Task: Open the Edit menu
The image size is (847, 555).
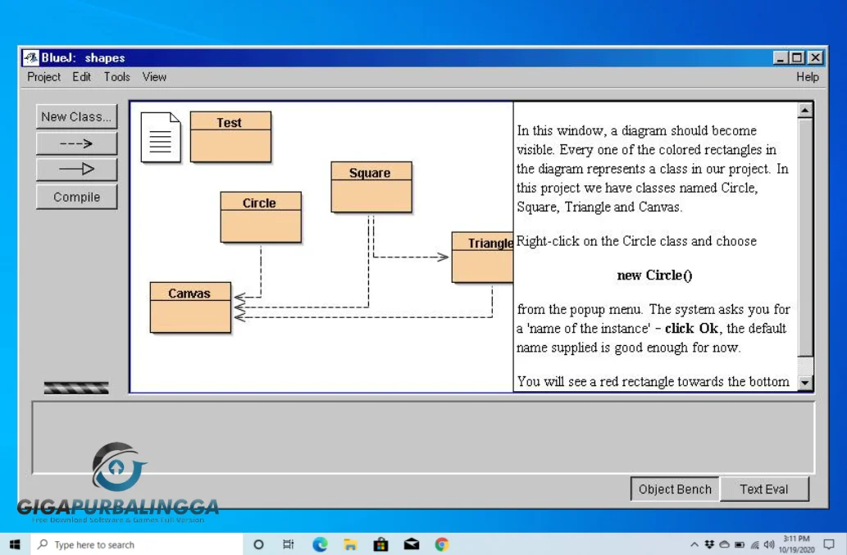Action: 81,76
